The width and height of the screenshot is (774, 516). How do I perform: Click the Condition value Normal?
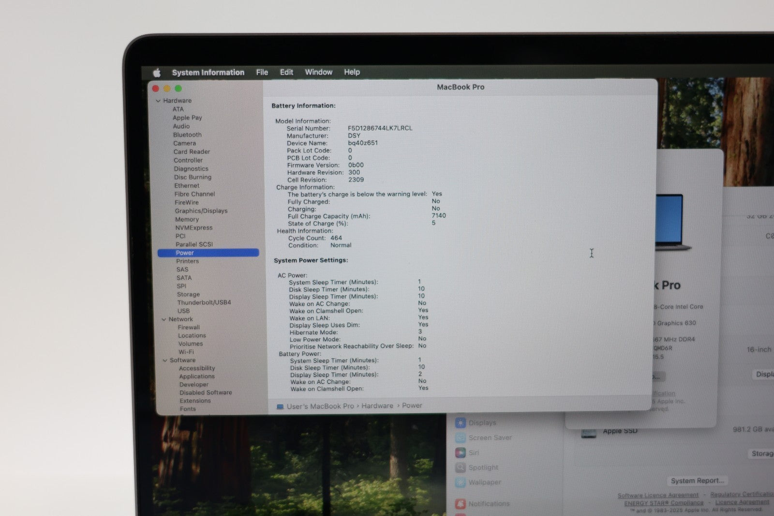tap(341, 245)
